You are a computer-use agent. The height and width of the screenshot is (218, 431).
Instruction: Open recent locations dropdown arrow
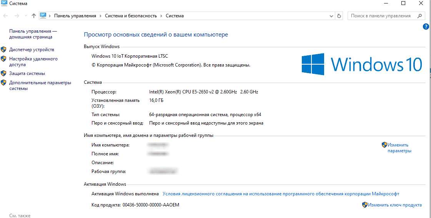pos(26,16)
